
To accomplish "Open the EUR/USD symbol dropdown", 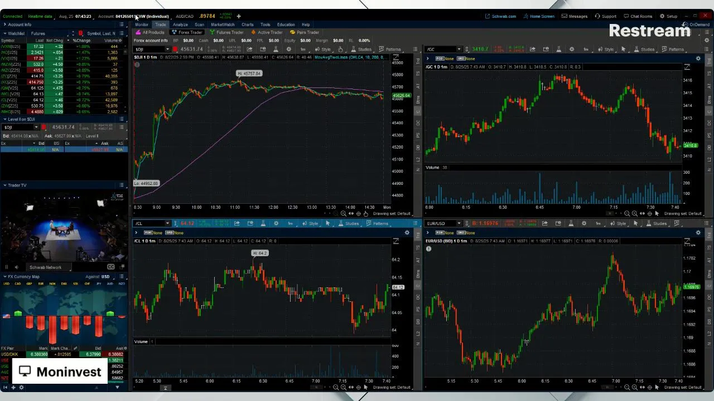I will pyautogui.click(x=459, y=223).
